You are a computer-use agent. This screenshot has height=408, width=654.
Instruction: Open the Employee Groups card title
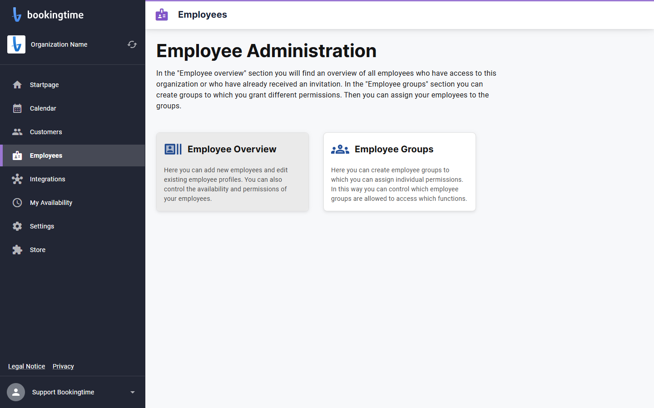tap(394, 149)
